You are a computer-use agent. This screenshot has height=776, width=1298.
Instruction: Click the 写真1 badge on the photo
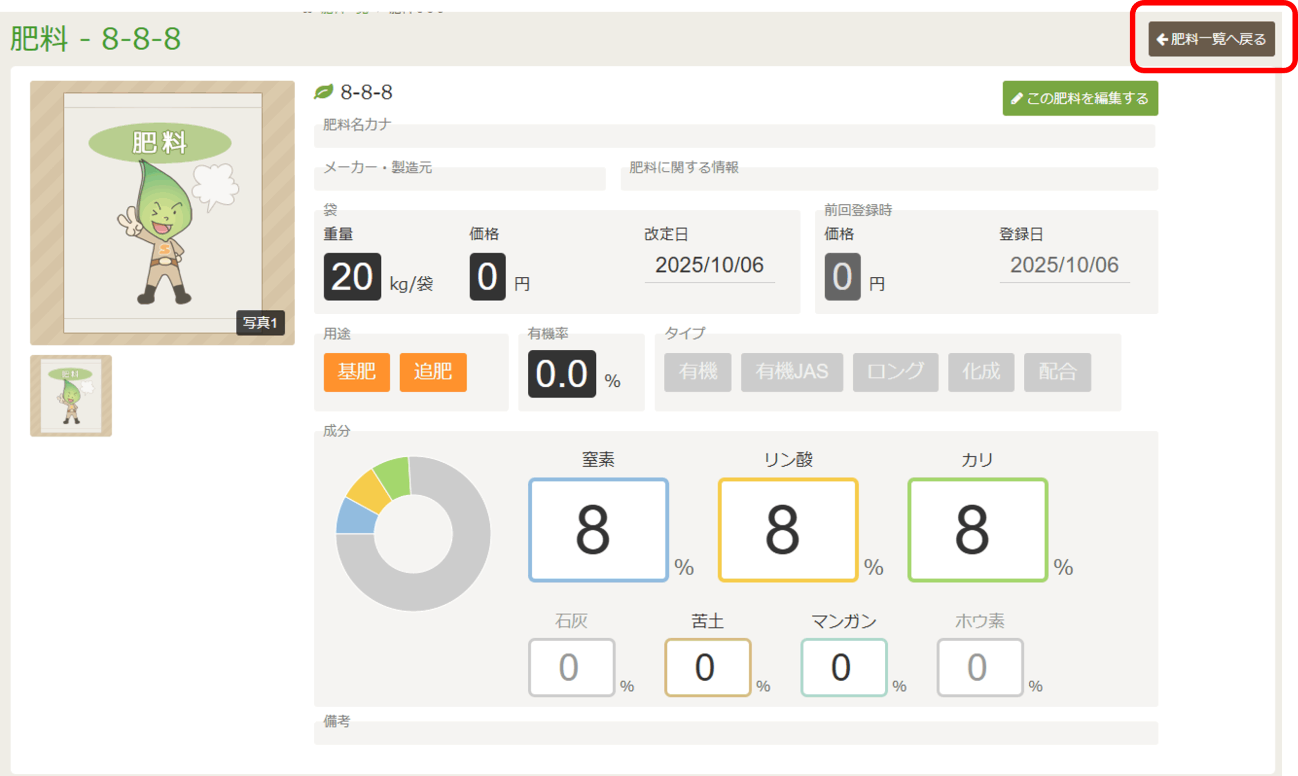tap(260, 323)
